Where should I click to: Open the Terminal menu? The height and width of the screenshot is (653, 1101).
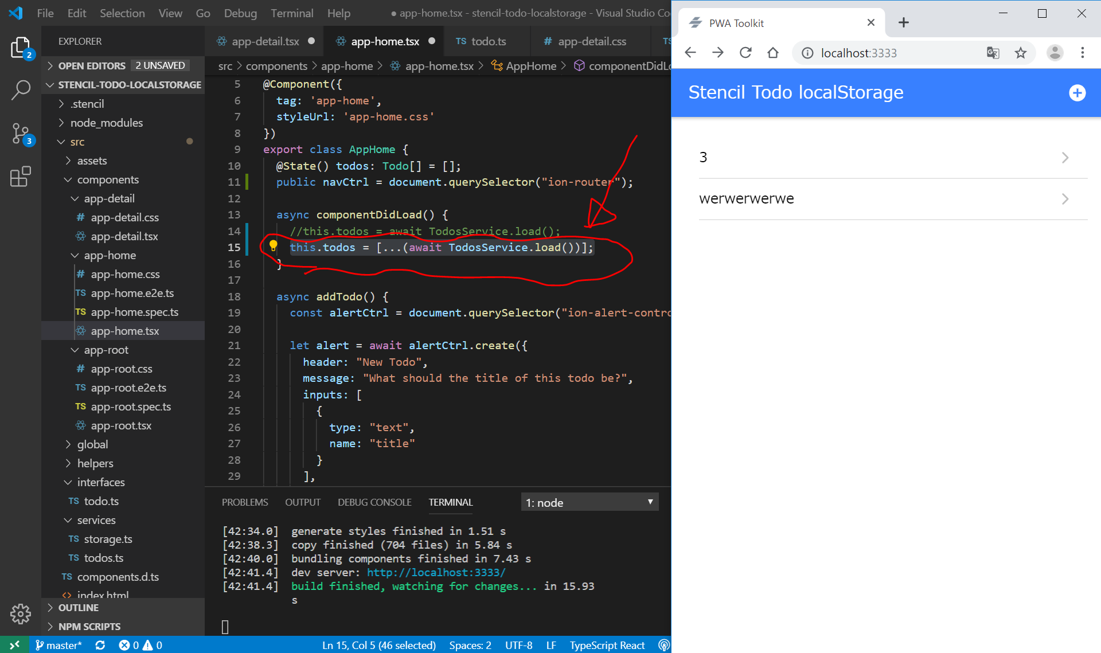point(292,13)
